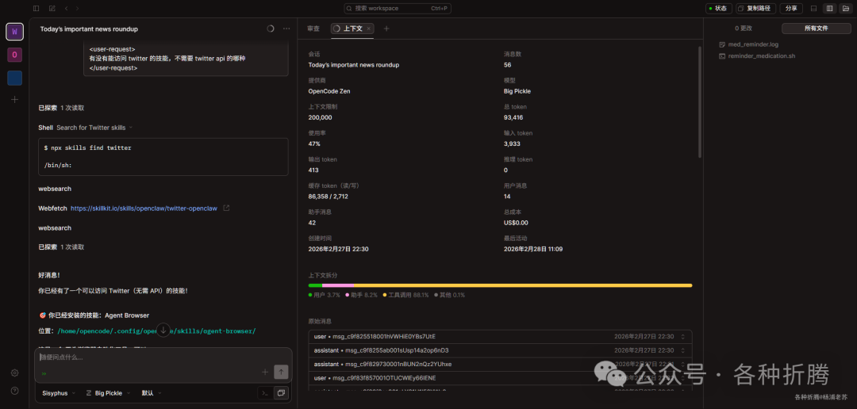This screenshot has width=857, height=409.
Task: Focus the 搜索 workspace search field
Action: click(x=398, y=8)
